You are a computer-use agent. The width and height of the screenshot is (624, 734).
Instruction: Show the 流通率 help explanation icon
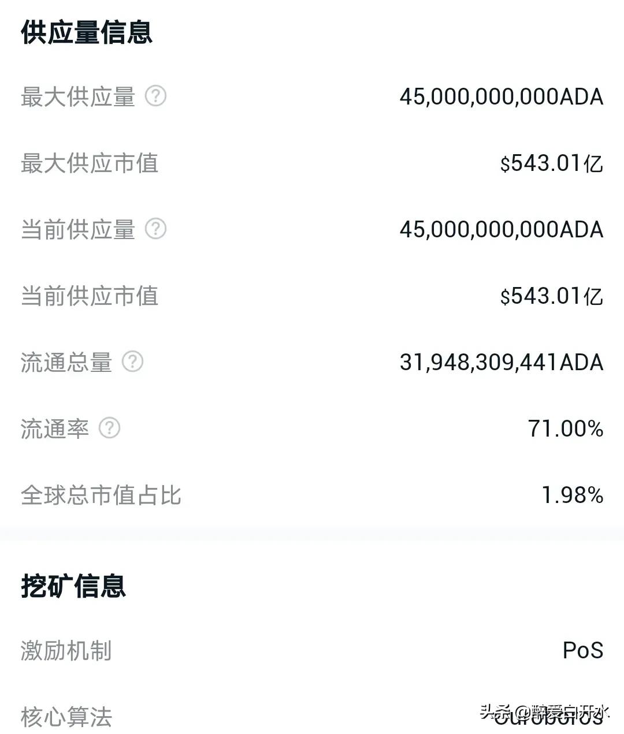(x=109, y=428)
